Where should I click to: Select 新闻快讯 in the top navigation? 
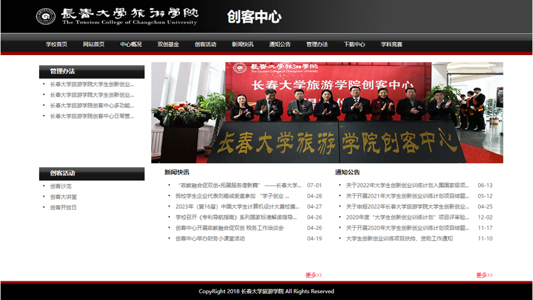(243, 44)
